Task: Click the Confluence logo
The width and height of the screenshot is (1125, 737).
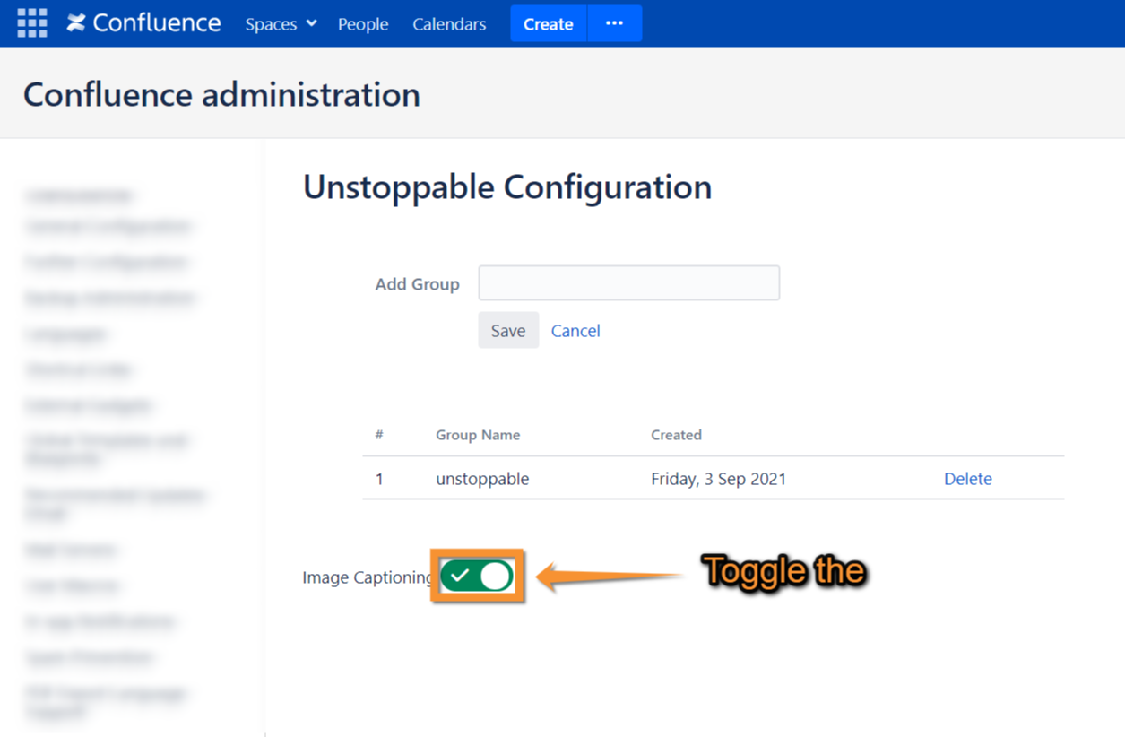Action: click(143, 23)
